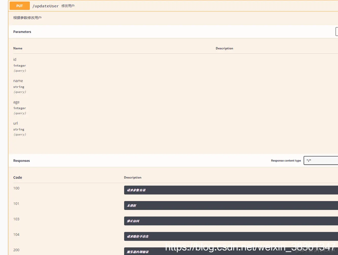The image size is (338, 255).
Task: Click the 请求参数有误 response description box
Action: 231,190
